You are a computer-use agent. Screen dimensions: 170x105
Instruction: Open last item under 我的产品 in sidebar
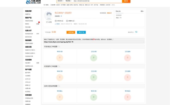(x=28, y=27)
